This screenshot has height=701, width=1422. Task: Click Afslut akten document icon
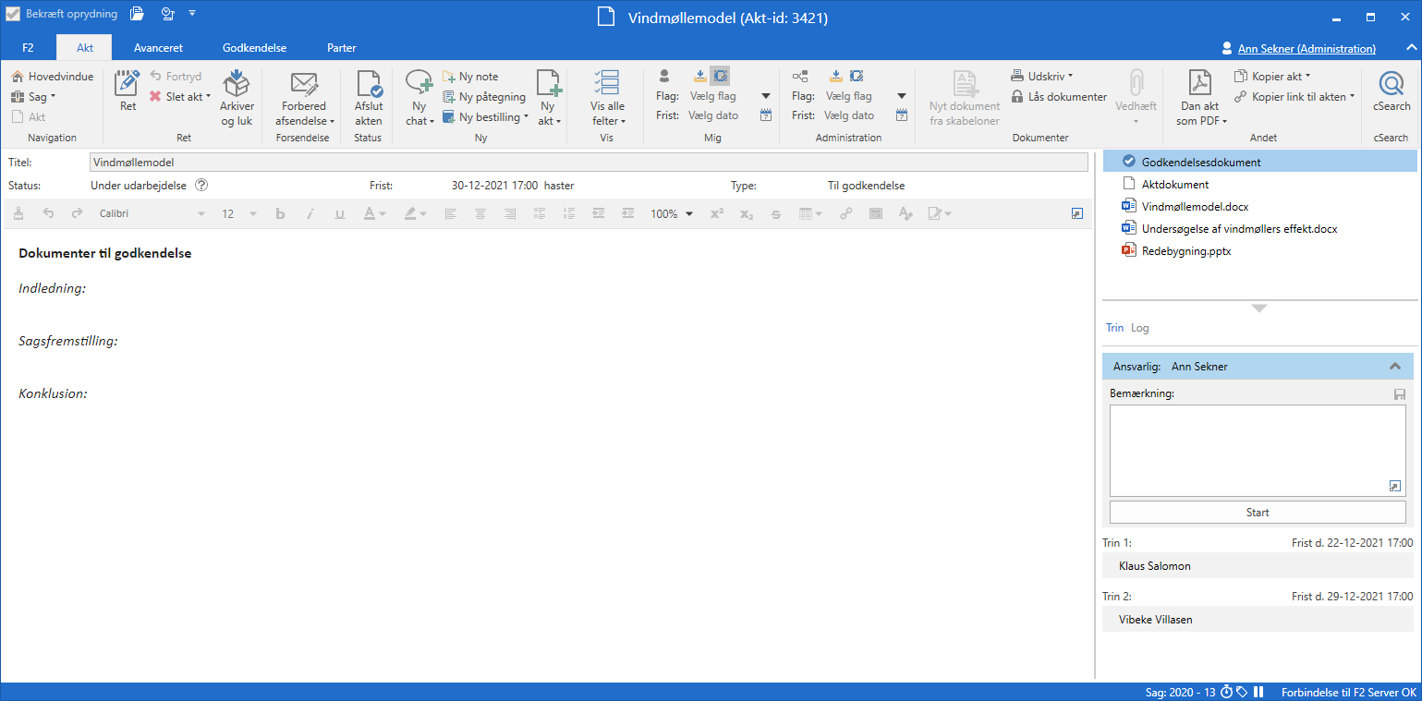369,84
